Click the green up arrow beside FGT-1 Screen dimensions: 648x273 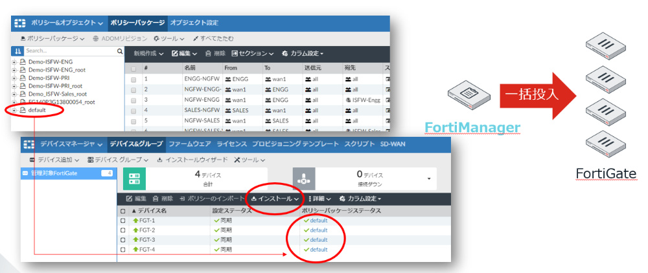[135, 220]
